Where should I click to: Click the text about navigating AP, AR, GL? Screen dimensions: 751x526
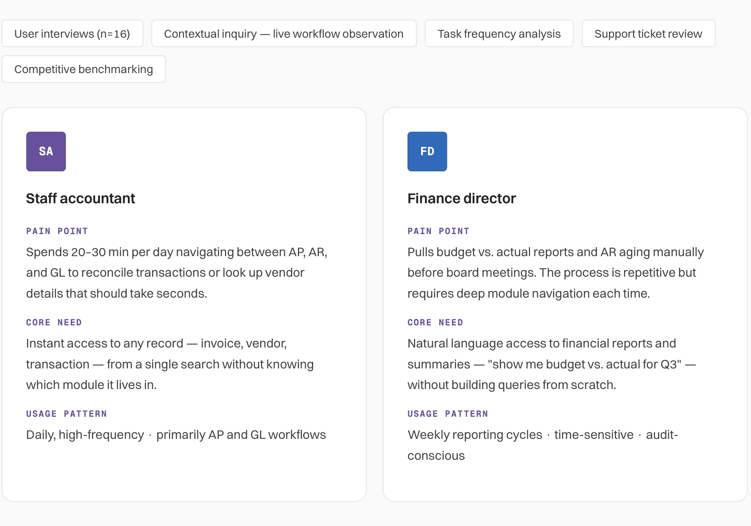point(177,273)
